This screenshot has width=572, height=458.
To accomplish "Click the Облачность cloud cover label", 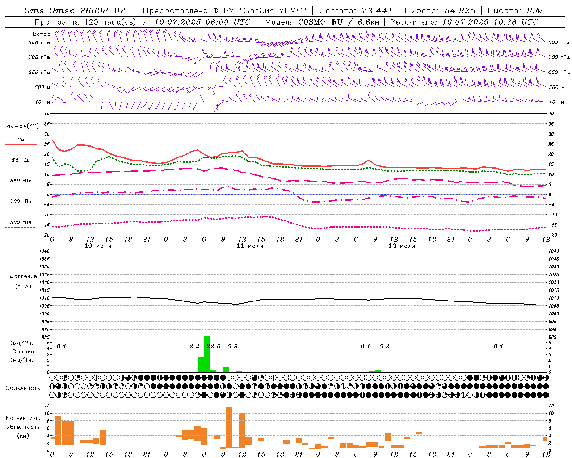I will click(x=23, y=388).
